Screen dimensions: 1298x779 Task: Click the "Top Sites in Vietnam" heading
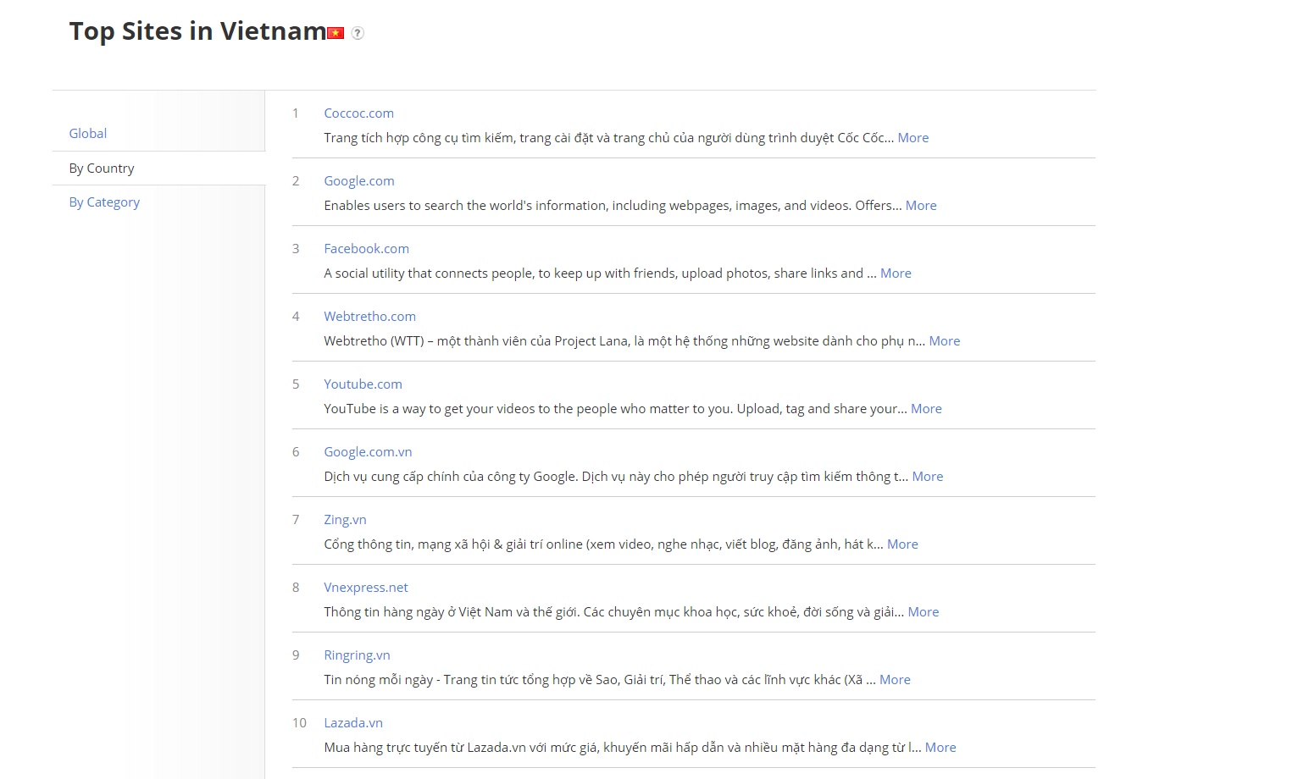(x=197, y=31)
